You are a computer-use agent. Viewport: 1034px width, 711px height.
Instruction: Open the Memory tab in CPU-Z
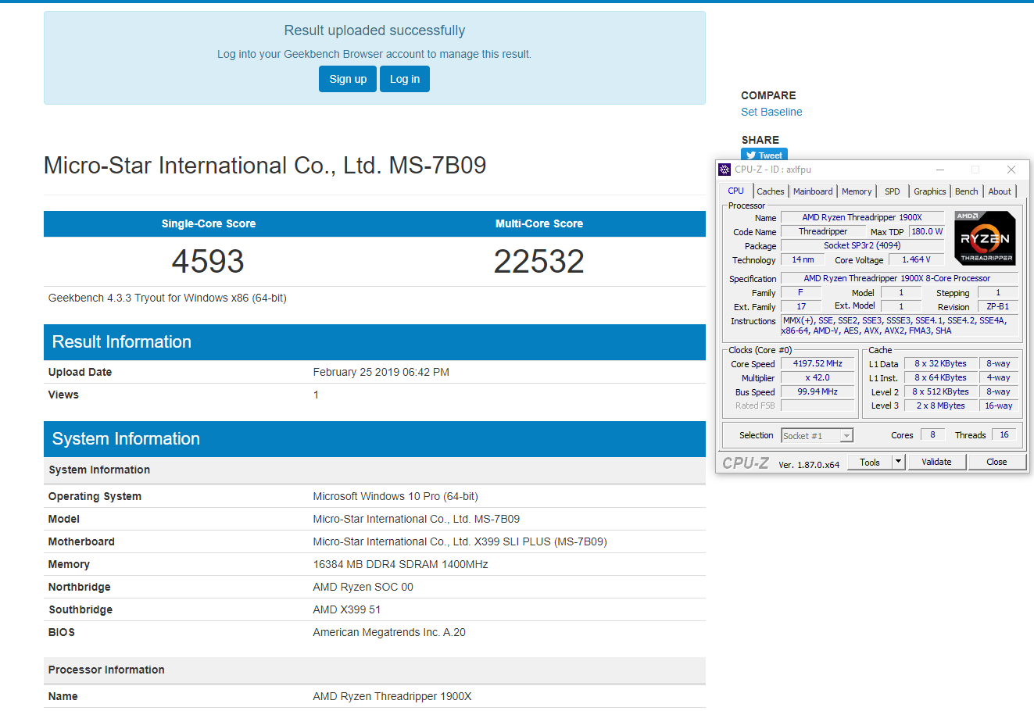857,191
